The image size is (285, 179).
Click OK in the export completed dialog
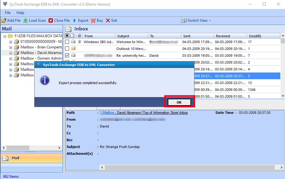tap(179, 102)
